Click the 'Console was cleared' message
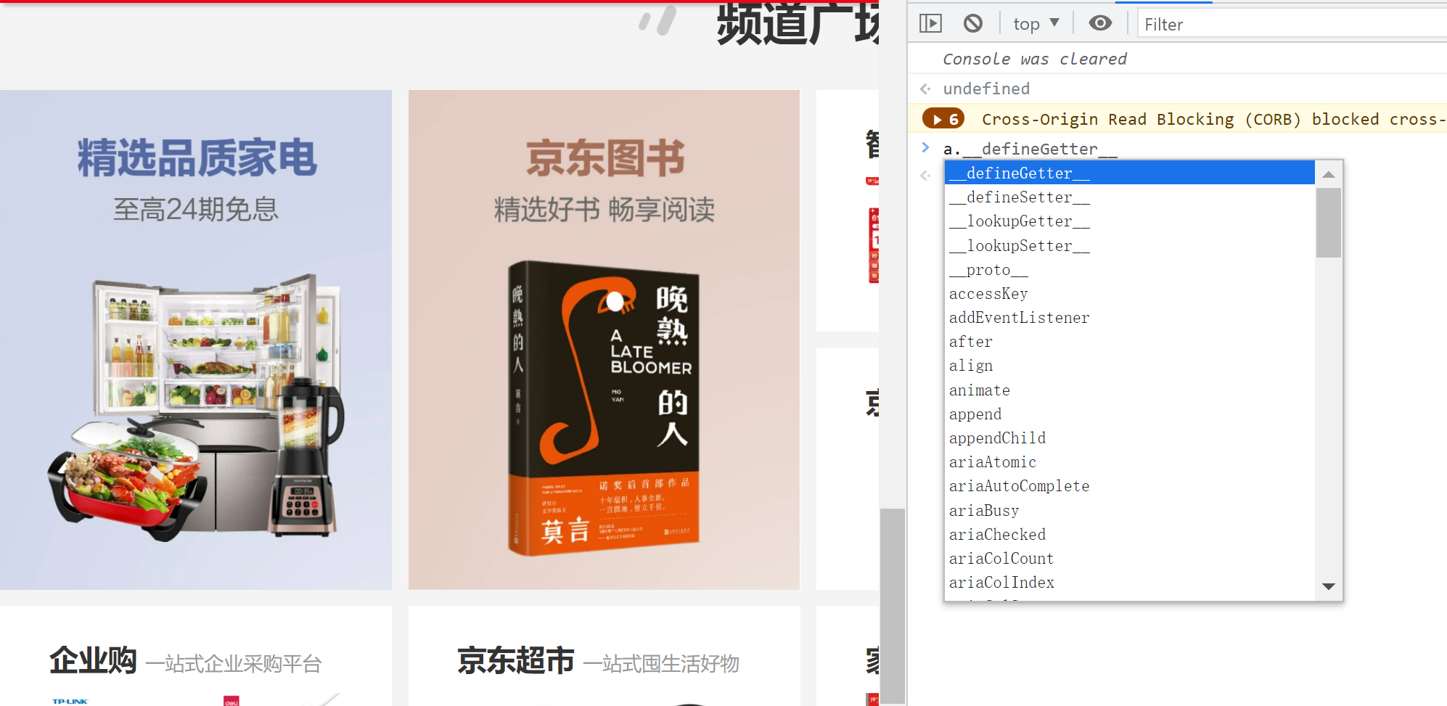The width and height of the screenshot is (1447, 706). pyautogui.click(x=1035, y=59)
